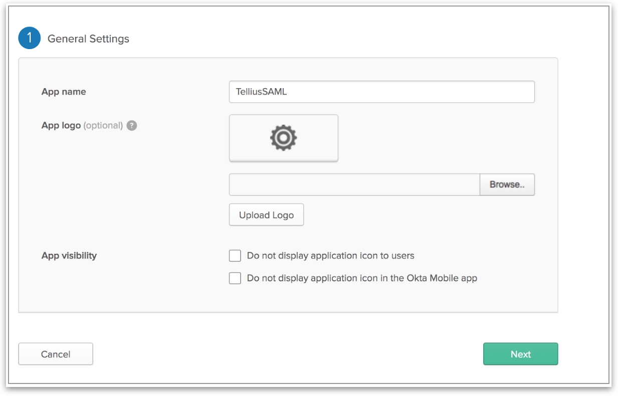The width and height of the screenshot is (618, 396).
Task: Click the 'App name' field label
Action: tap(64, 92)
